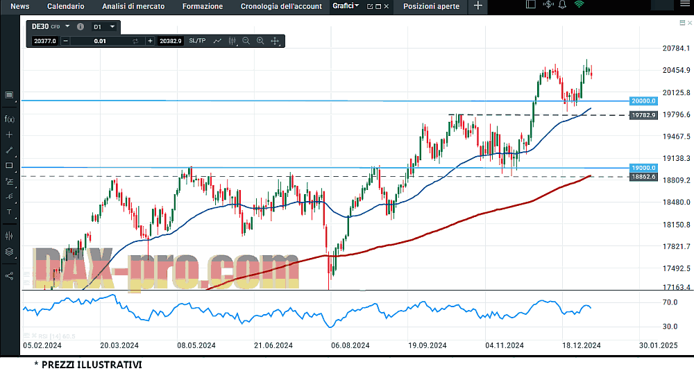Open the Analisi di mercato tab
694x371 pixels.
(133, 6)
